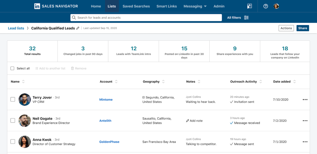Tick the checkbox for Terry Jover
The height and width of the screenshot is (154, 317).
tap(13, 100)
